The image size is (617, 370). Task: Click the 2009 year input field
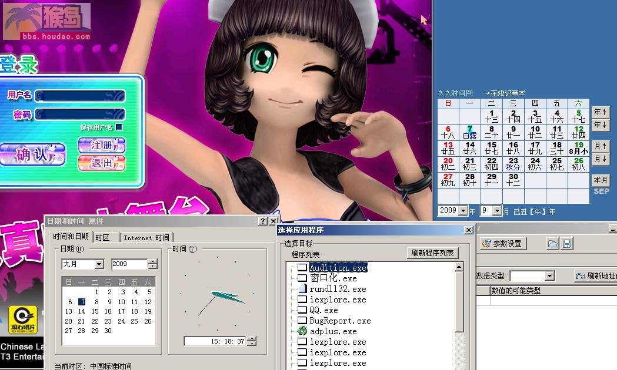click(129, 264)
